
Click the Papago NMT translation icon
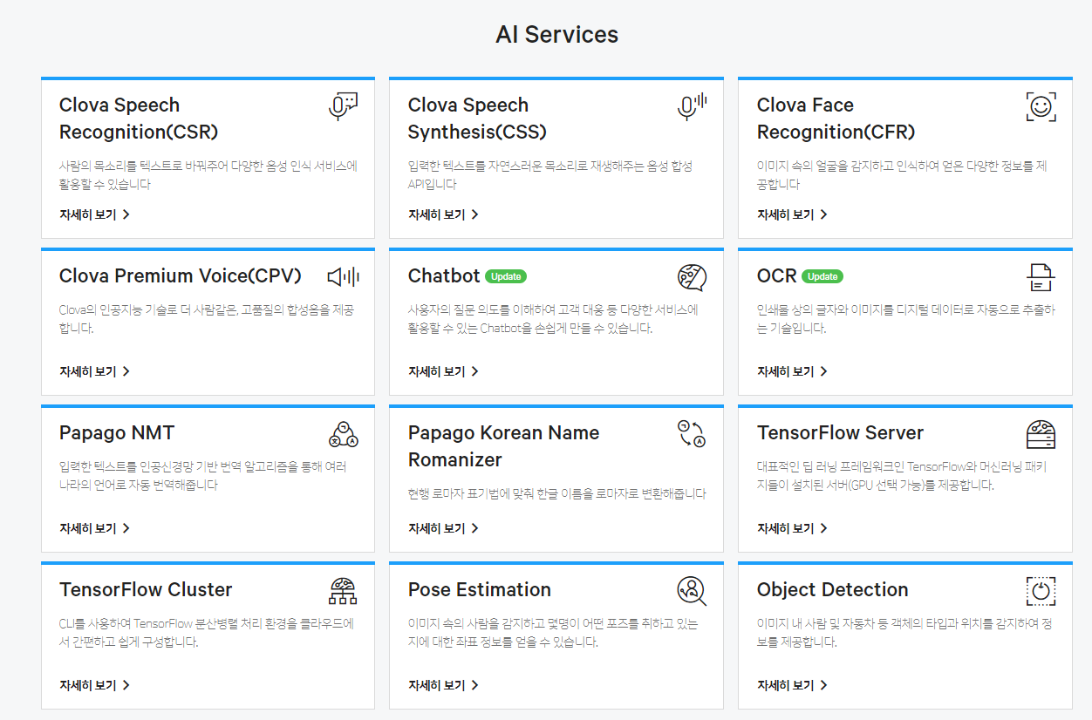click(x=343, y=434)
